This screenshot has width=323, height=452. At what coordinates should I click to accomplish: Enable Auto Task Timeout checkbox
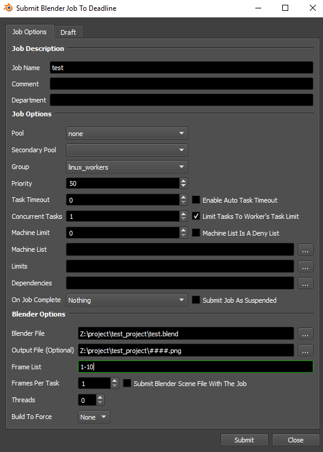coord(196,200)
